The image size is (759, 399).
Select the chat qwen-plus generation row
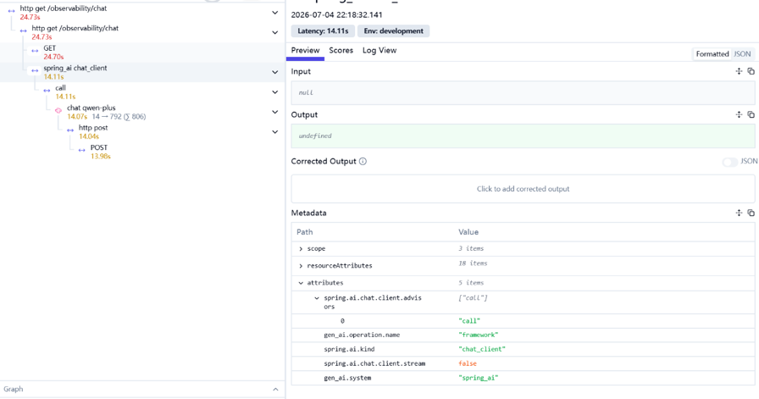point(141,112)
